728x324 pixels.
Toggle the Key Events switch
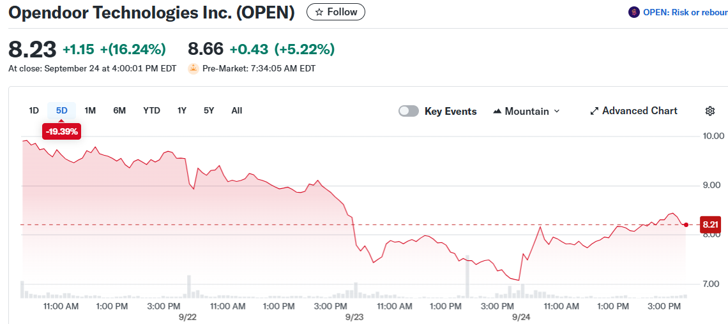pyautogui.click(x=409, y=111)
